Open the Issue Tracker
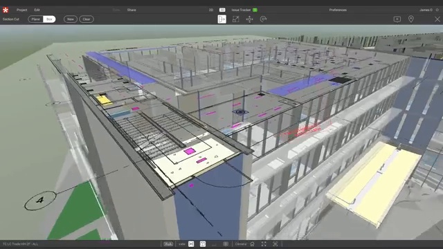Image resolution: width=443 pixels, height=249 pixels. click(x=241, y=10)
